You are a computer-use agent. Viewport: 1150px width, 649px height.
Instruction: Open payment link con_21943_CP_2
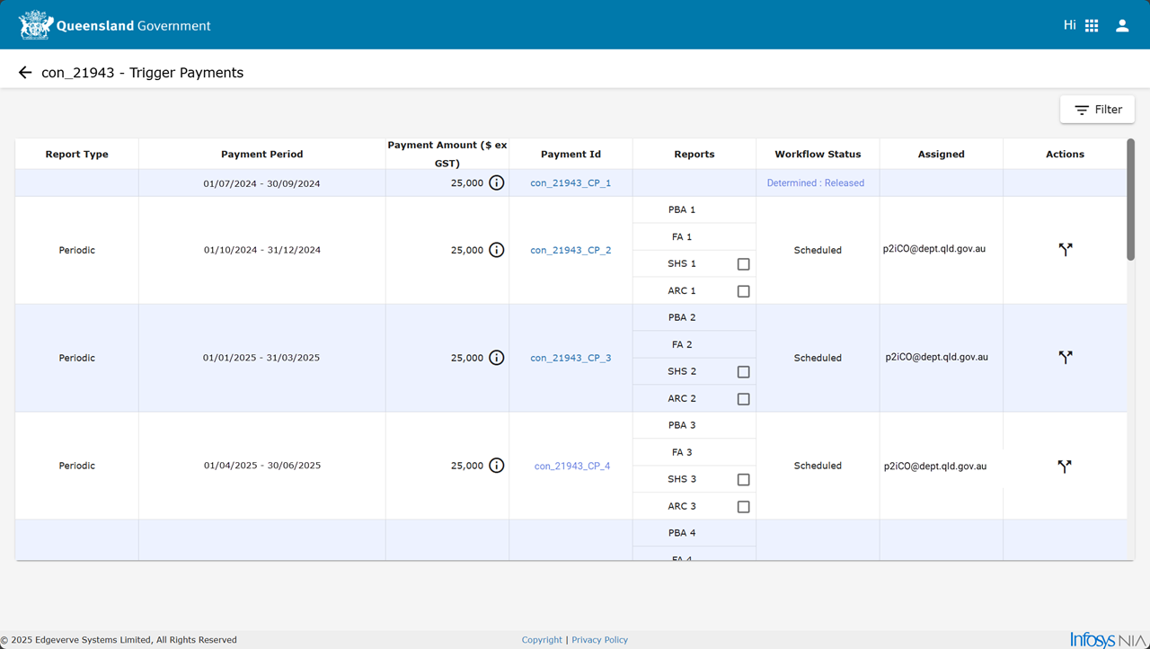pos(571,250)
